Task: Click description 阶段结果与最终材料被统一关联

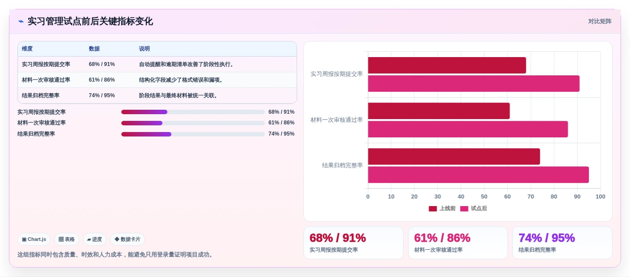Action: click(178, 95)
